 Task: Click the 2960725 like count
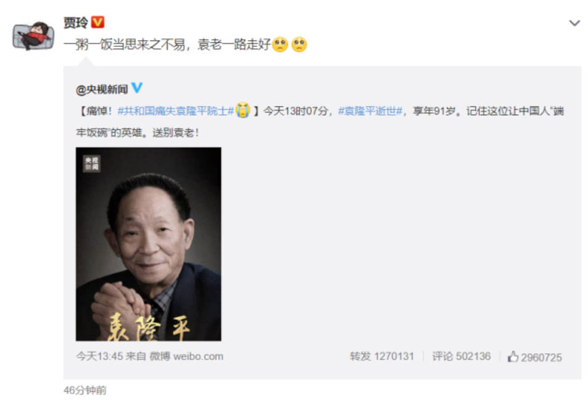click(x=541, y=358)
